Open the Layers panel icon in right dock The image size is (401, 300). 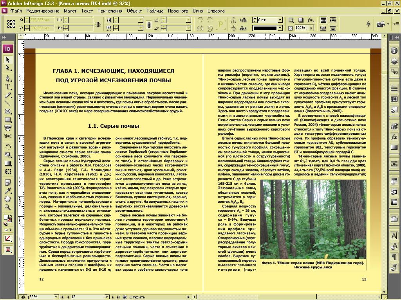pos(394,61)
